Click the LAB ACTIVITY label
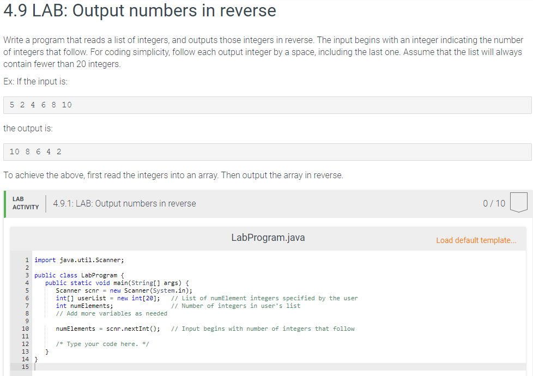 (26, 203)
